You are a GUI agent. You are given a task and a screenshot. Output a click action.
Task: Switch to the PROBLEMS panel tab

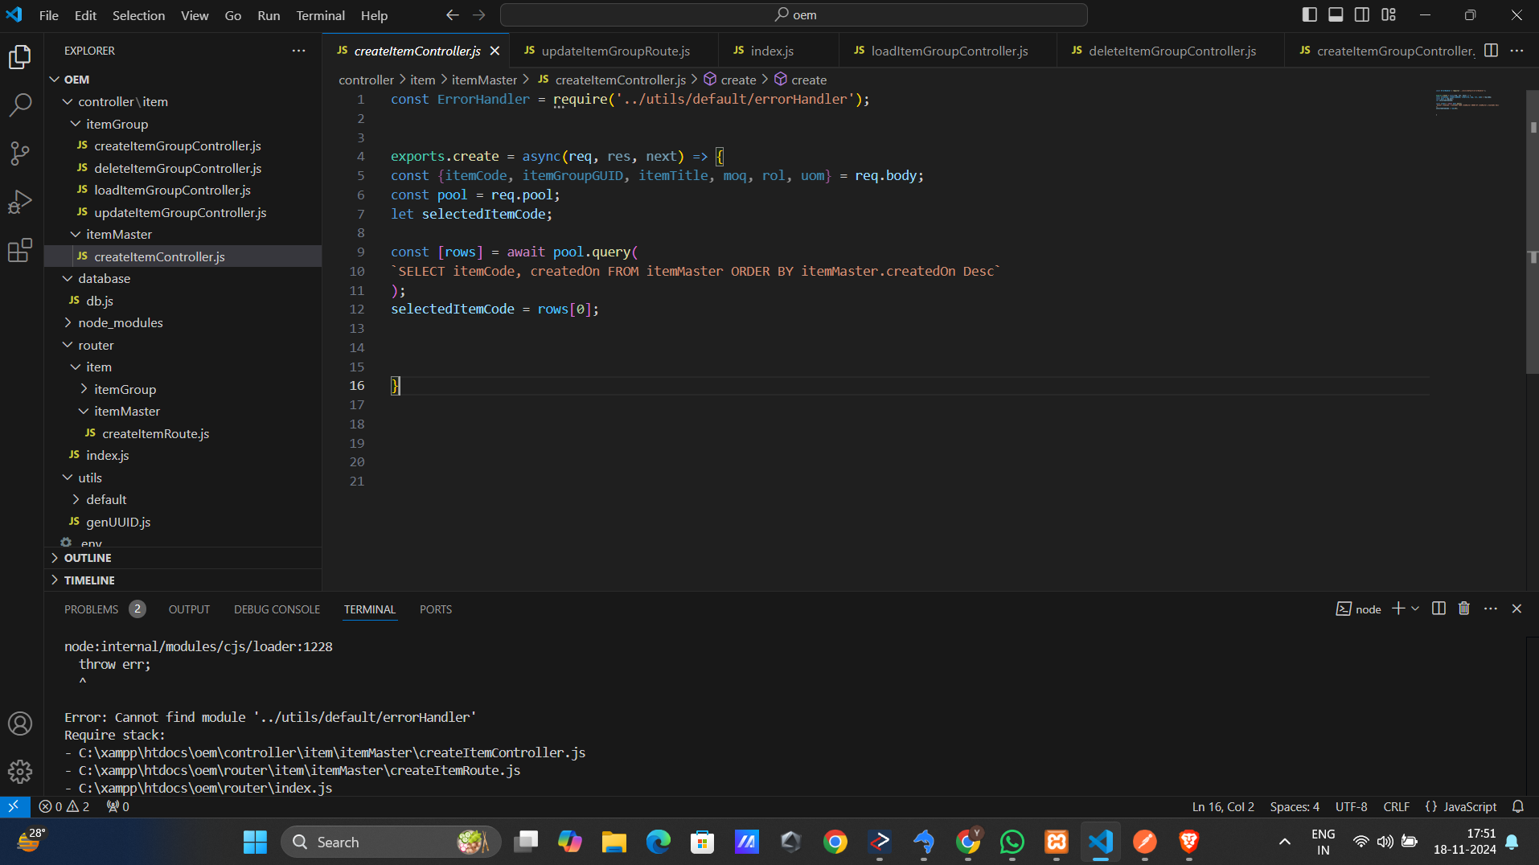click(x=91, y=609)
